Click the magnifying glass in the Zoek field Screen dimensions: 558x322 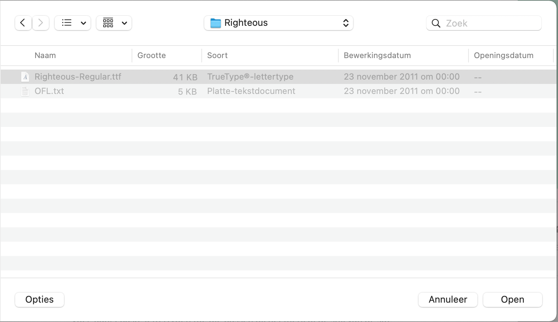pyautogui.click(x=436, y=23)
